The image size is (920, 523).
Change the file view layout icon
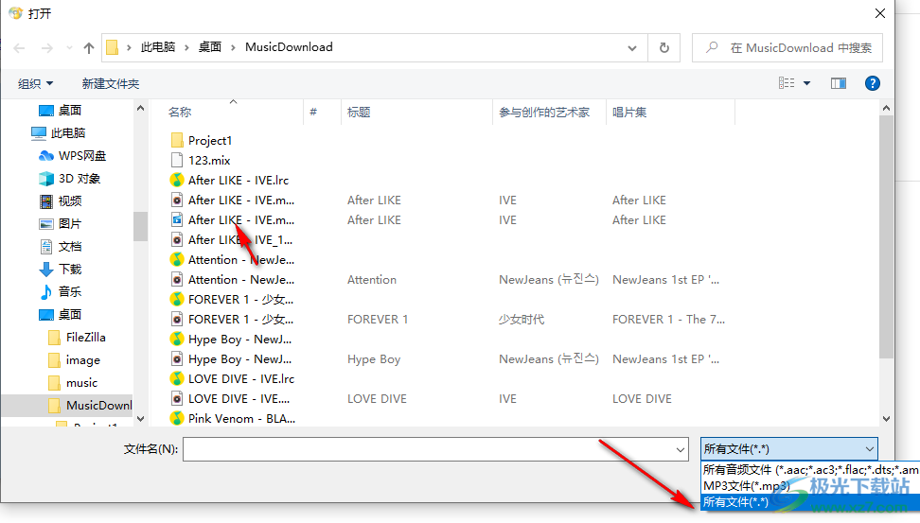point(787,83)
